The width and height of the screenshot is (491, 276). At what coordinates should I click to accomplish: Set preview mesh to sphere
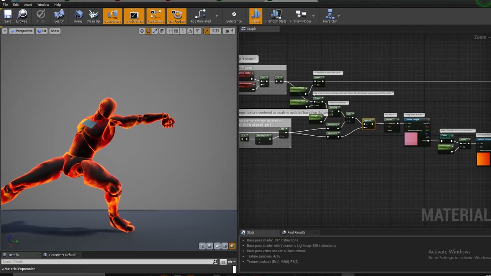(210, 246)
